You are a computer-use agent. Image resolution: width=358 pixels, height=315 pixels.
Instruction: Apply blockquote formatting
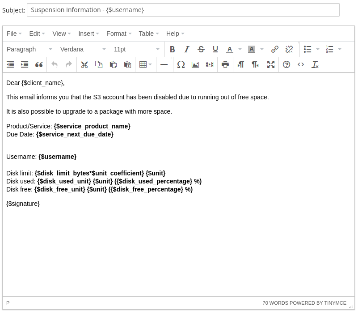click(39, 64)
